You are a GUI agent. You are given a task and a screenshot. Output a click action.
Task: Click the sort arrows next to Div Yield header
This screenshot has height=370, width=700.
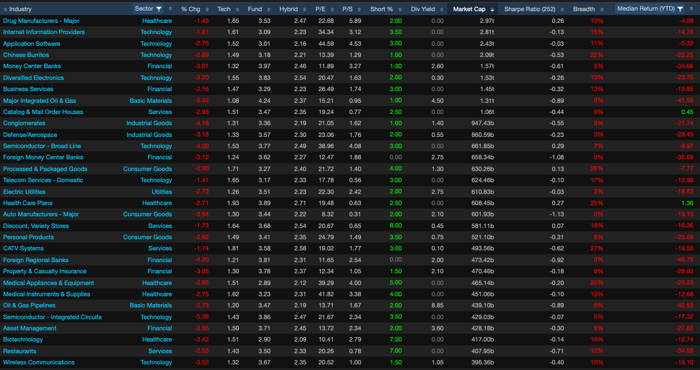[x=442, y=9]
